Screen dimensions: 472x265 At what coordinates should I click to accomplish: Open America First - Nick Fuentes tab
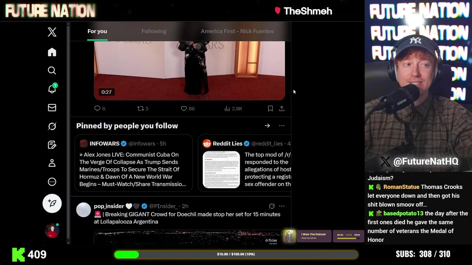(237, 31)
